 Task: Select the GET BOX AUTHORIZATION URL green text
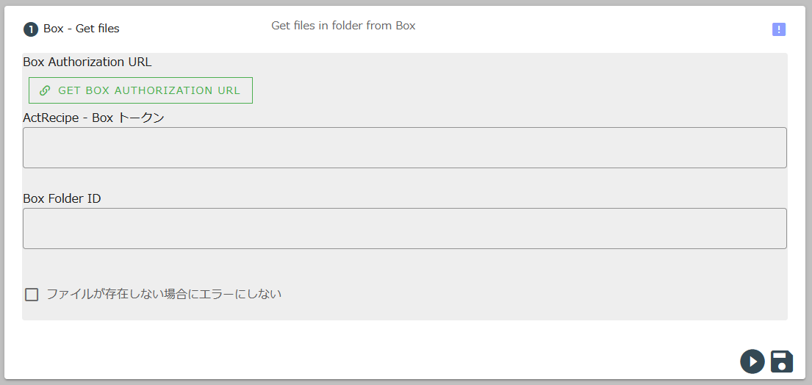[149, 90]
